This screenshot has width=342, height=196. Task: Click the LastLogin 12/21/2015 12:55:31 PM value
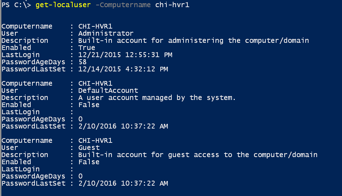click(125, 55)
